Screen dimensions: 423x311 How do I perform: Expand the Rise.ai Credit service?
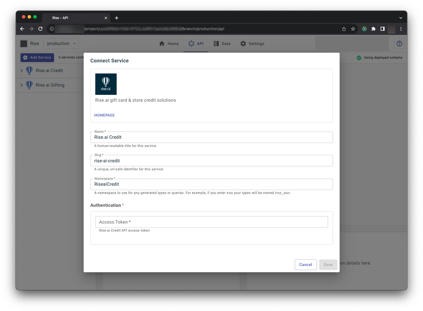[x=22, y=71]
